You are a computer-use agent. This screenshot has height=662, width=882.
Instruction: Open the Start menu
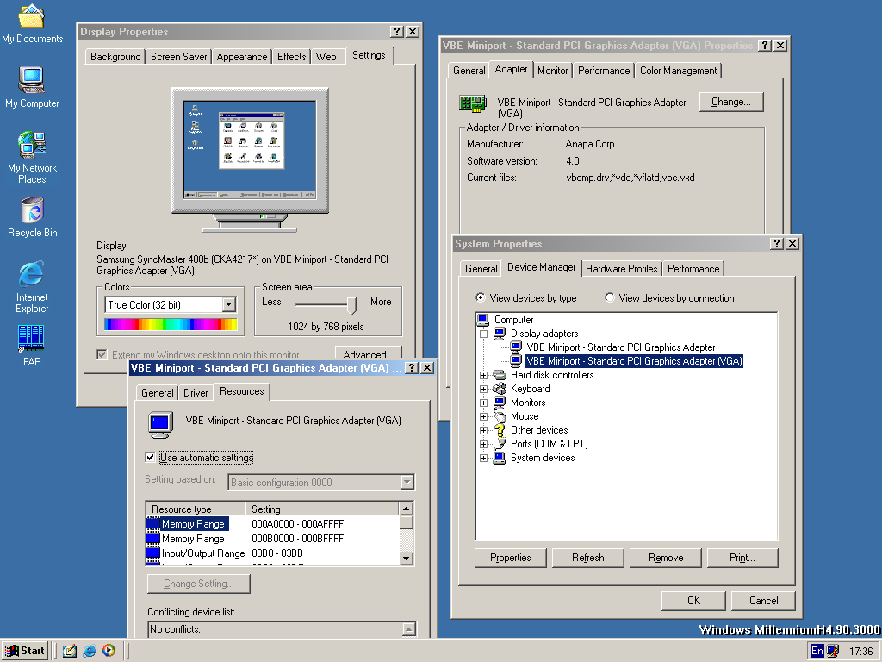(x=25, y=651)
